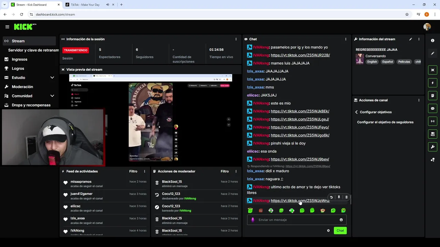The height and width of the screenshot is (247, 440).
Task: Click the pencil edit-layout icon in right sidebar
Action: click(x=432, y=53)
